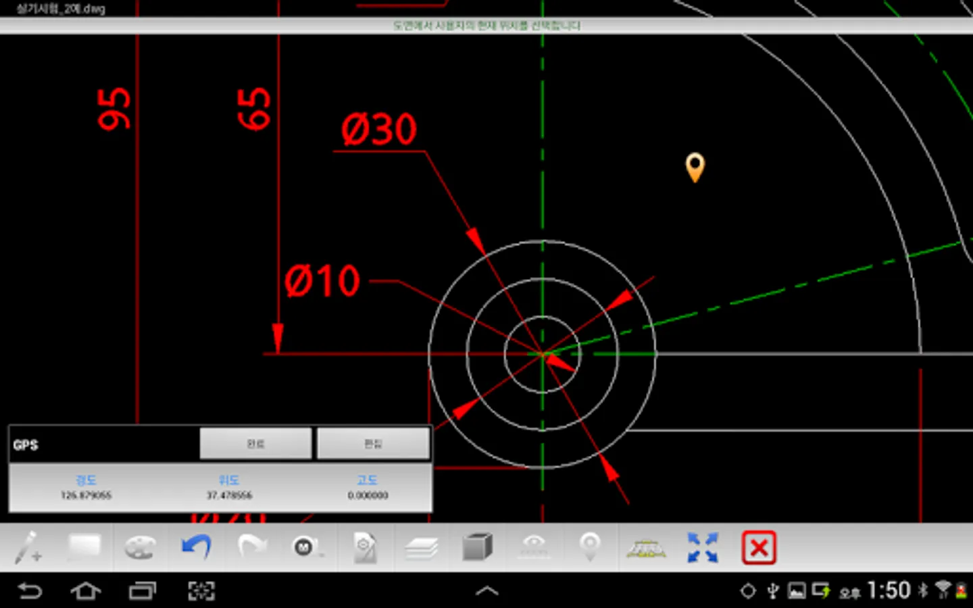The height and width of the screenshot is (608, 973).
Task: Click the first GPS panel button
Action: [x=255, y=443]
